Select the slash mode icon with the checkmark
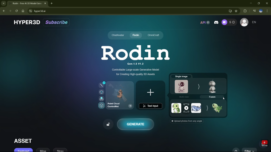 (x=101, y=85)
